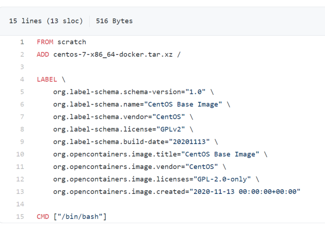The image size is (325, 230).
Task: Click line number 13
Action: pos(20,192)
